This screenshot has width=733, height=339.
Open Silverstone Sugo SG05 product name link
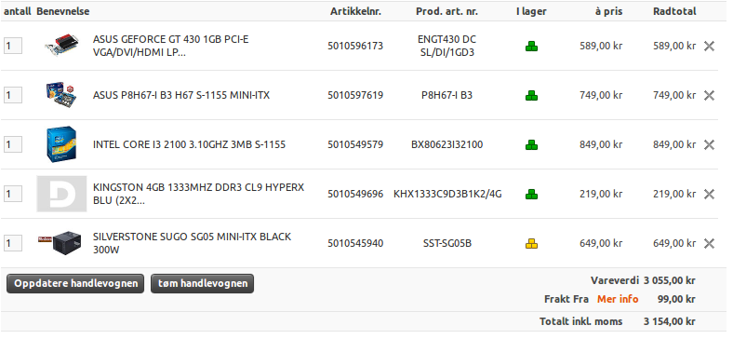point(193,243)
